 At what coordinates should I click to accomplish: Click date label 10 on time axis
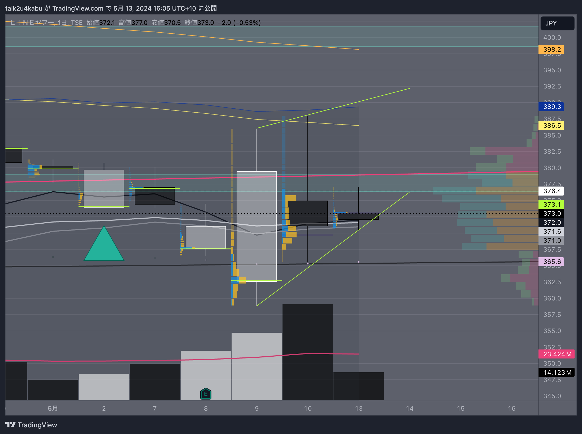tap(308, 409)
